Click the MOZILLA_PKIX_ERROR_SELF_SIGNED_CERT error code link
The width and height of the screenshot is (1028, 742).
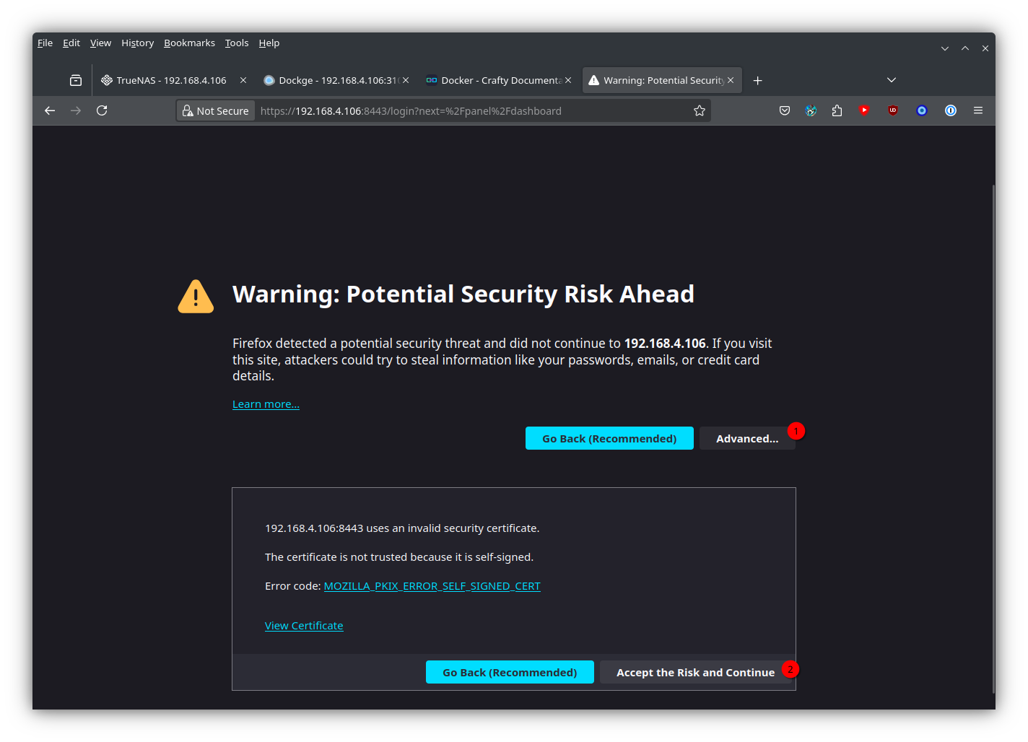point(432,586)
